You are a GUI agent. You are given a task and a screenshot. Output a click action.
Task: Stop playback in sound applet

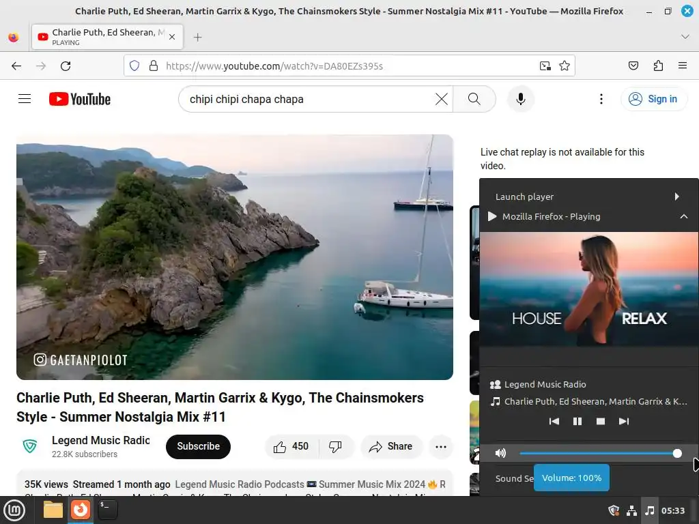(x=601, y=421)
